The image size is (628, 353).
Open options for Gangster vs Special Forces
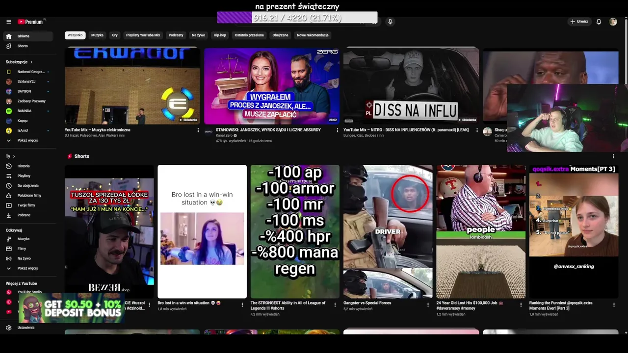(x=428, y=304)
